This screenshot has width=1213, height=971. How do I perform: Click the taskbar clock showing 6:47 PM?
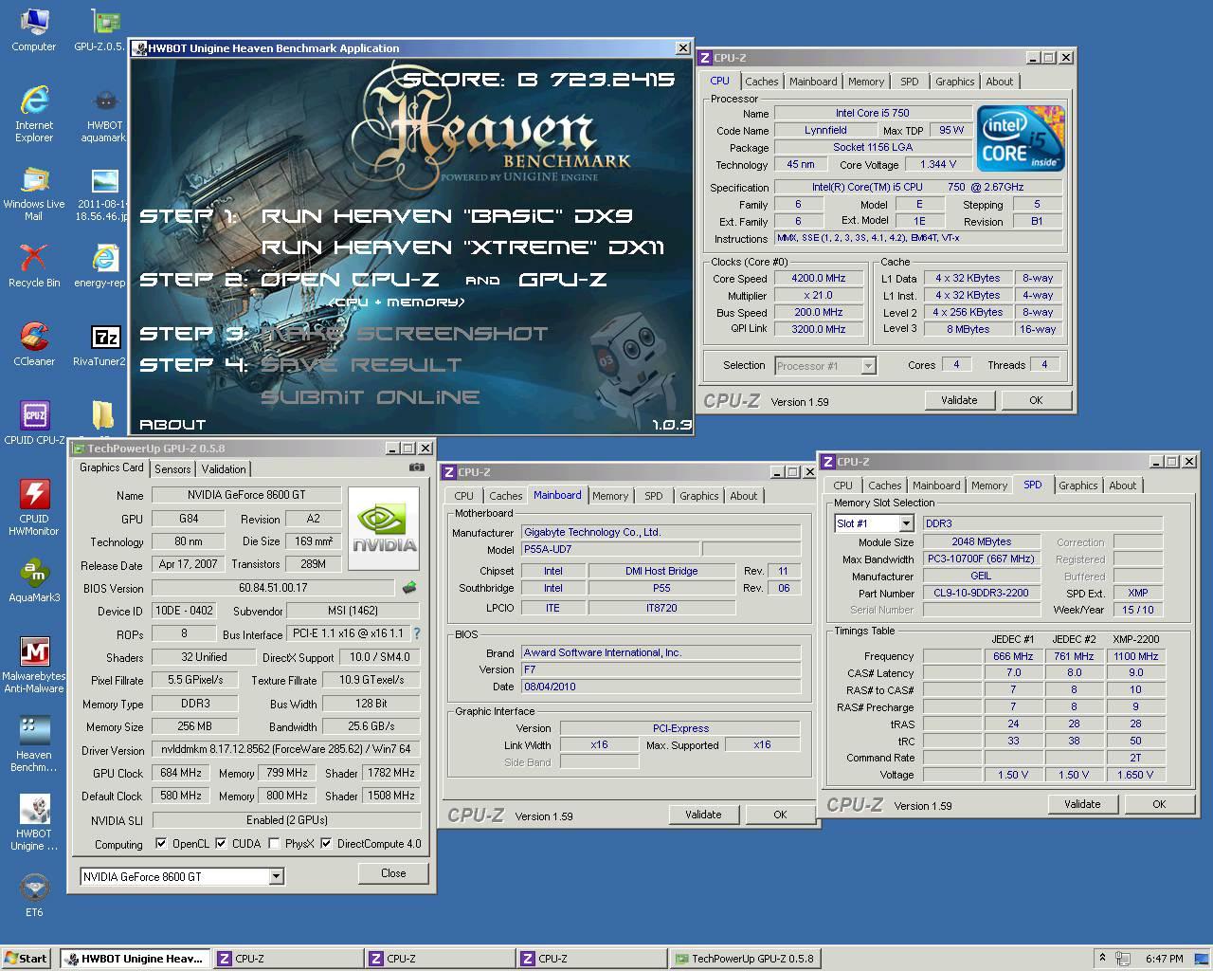pyautogui.click(x=1164, y=959)
